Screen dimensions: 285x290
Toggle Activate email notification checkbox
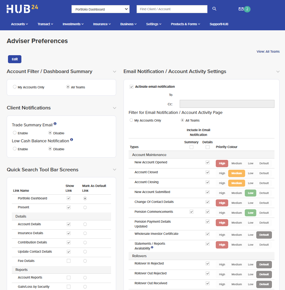pos(131,87)
